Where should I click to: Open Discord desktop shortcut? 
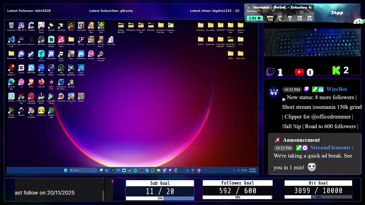(x=21, y=55)
